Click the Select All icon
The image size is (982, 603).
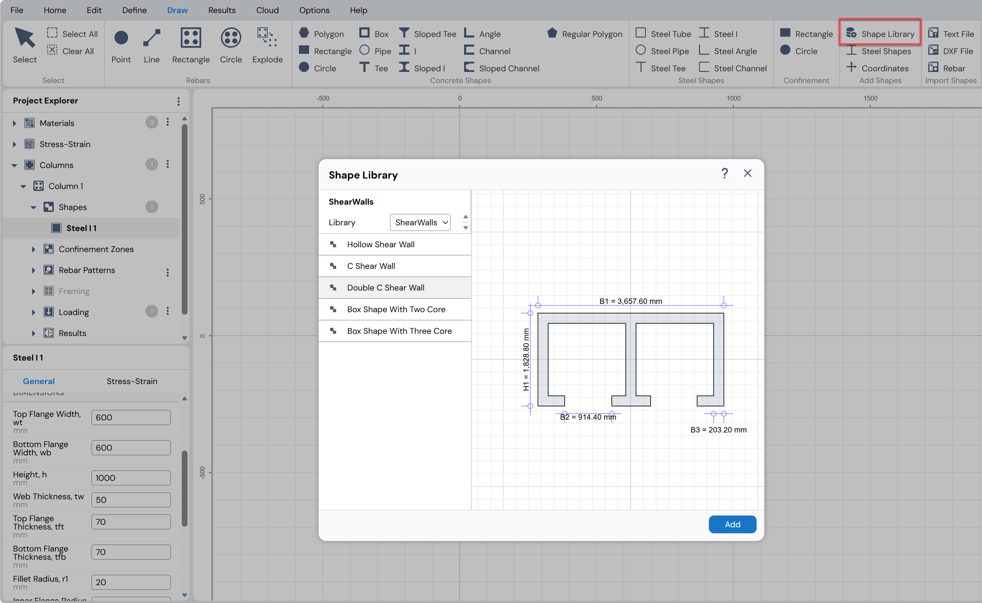pos(52,33)
